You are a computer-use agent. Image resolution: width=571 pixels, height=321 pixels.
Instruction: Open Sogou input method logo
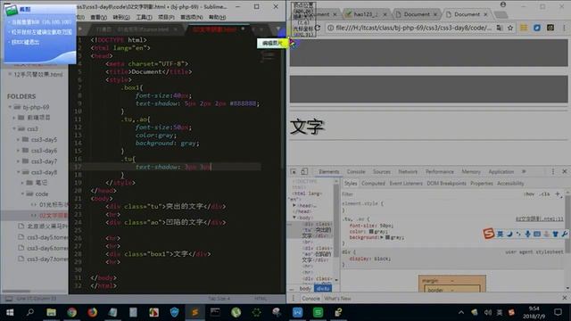tap(488, 234)
